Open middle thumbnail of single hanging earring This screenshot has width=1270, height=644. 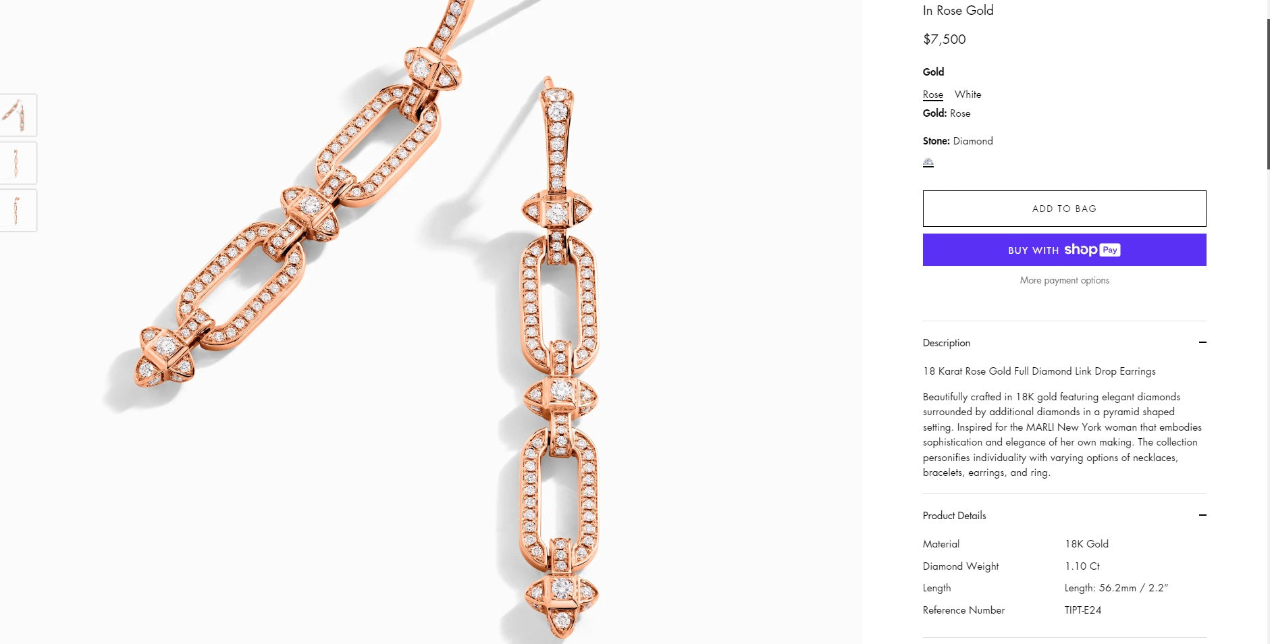coord(17,163)
